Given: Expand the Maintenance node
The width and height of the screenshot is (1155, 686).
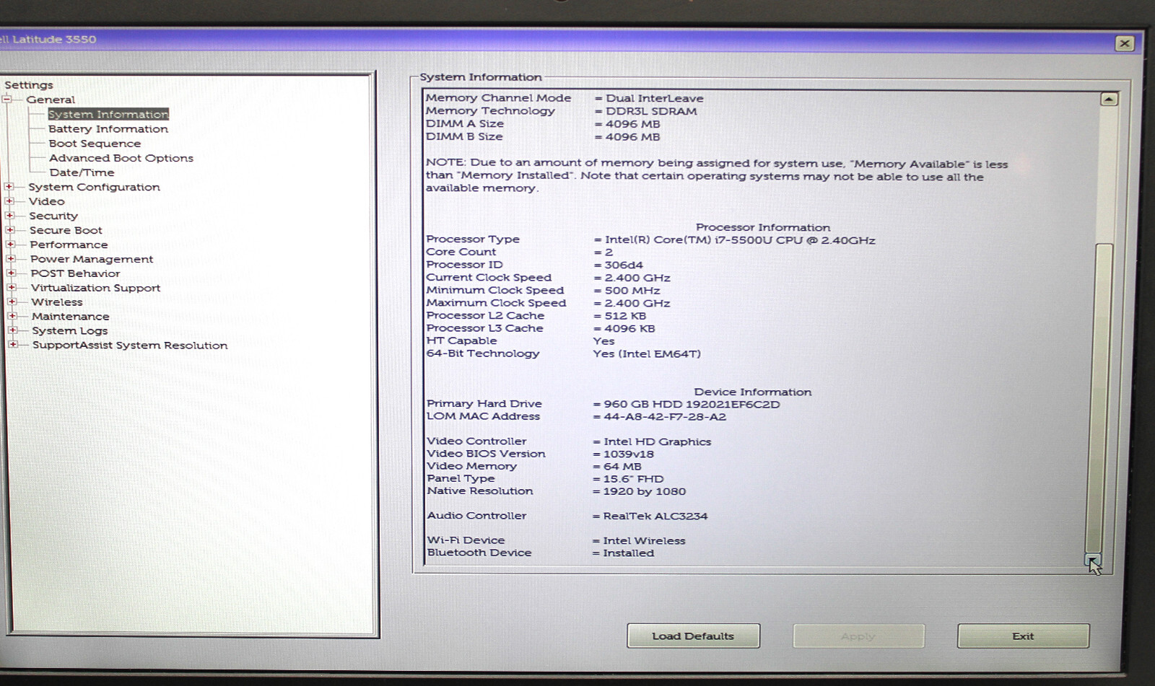Looking at the screenshot, I should click(x=12, y=316).
